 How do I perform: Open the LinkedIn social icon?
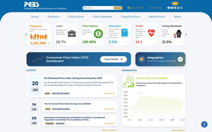175,8
